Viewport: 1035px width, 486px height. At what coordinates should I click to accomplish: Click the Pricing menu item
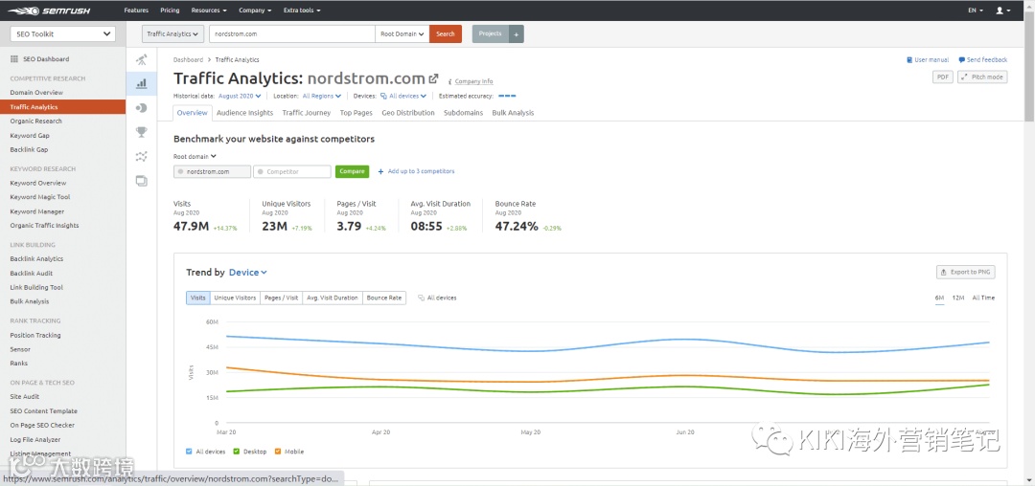[x=170, y=11]
